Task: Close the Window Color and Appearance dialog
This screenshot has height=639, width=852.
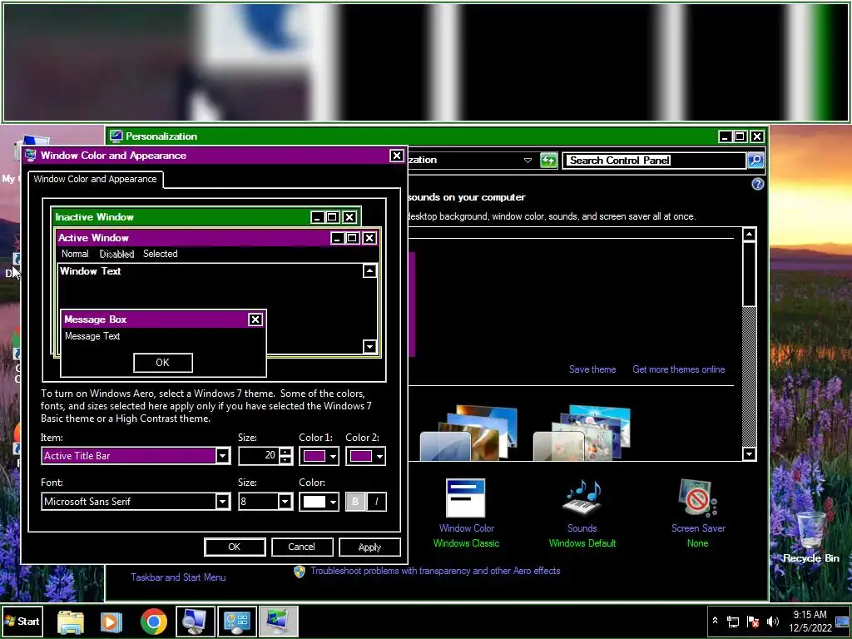Action: (x=397, y=156)
